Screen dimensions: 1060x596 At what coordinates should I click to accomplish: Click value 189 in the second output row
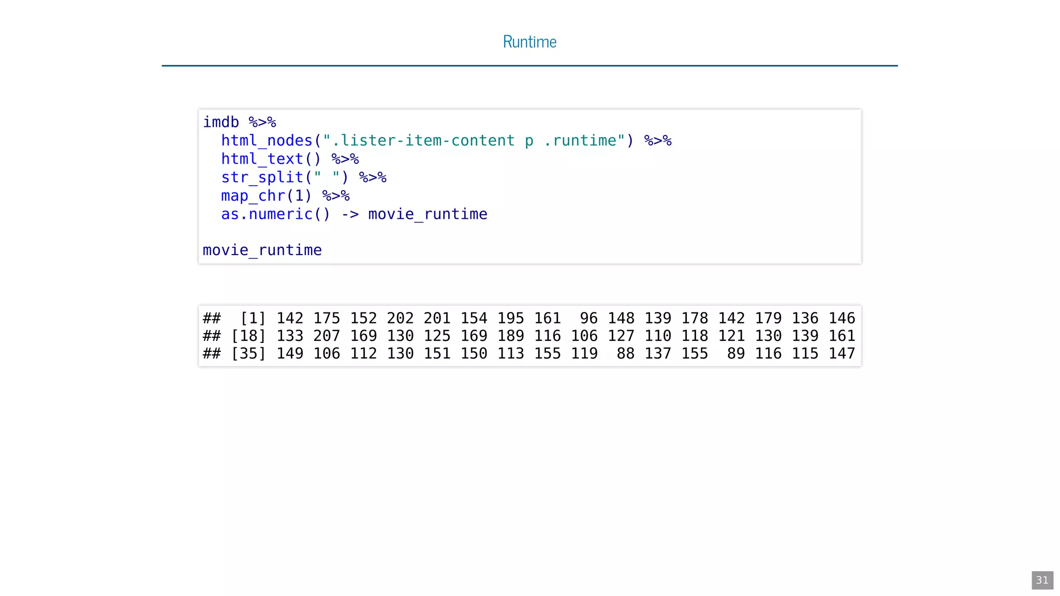click(x=510, y=336)
